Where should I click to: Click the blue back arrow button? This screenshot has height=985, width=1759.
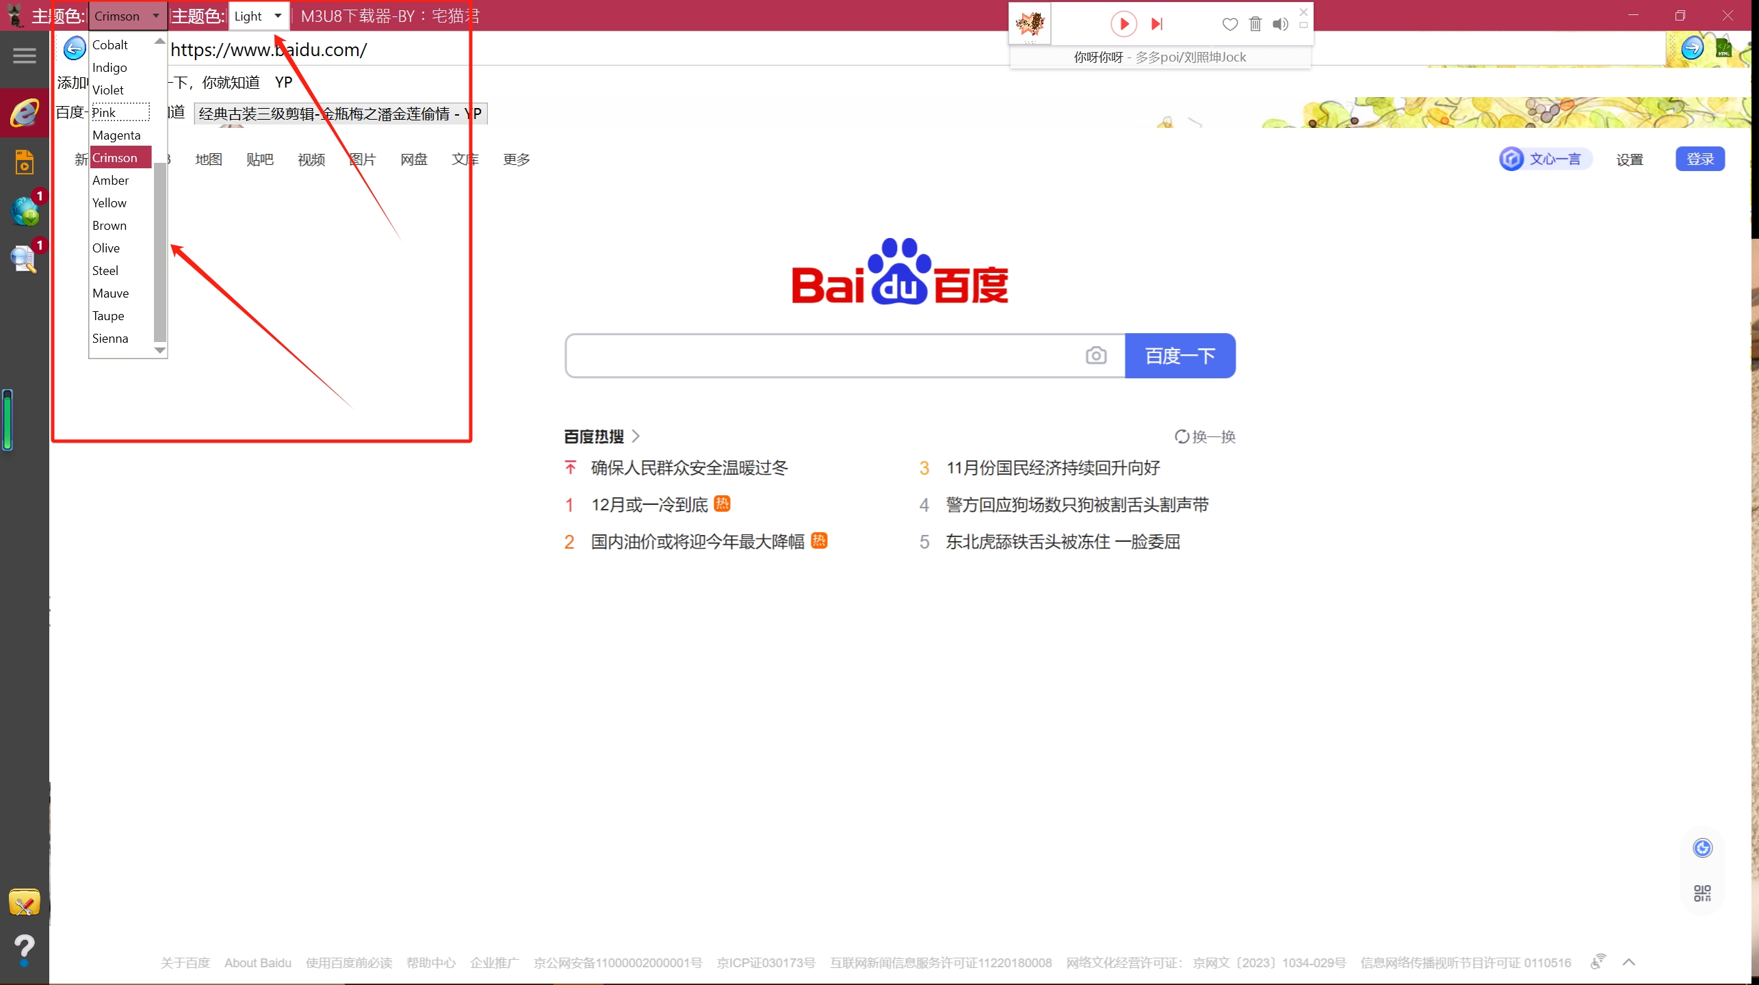tap(75, 49)
